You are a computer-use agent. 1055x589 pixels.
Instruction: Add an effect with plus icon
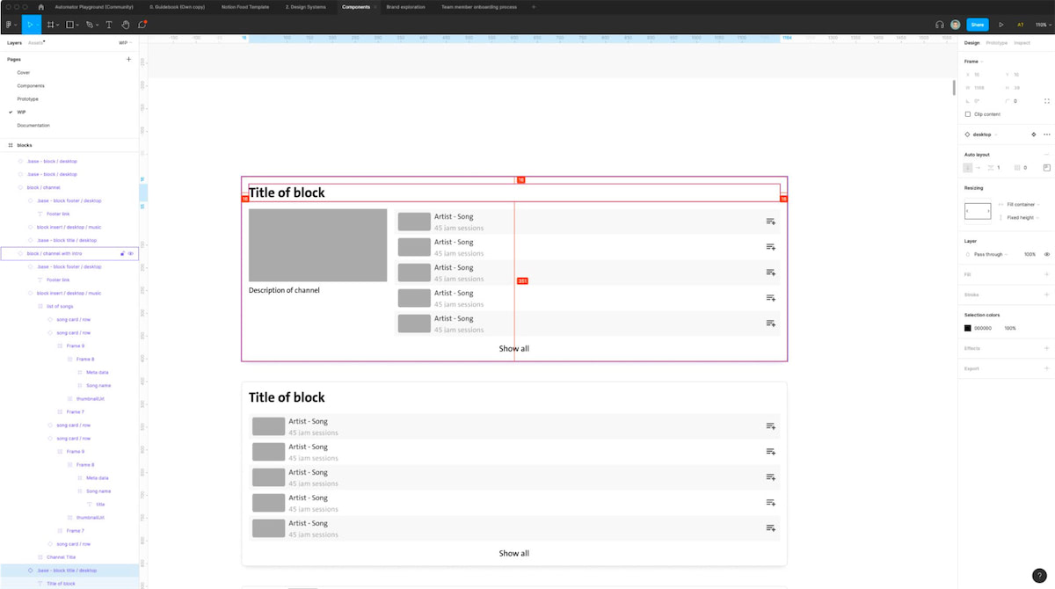pyautogui.click(x=1046, y=348)
